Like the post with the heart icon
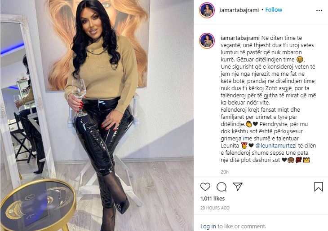Screen dimensions: 328x231 [x=205, y=187]
